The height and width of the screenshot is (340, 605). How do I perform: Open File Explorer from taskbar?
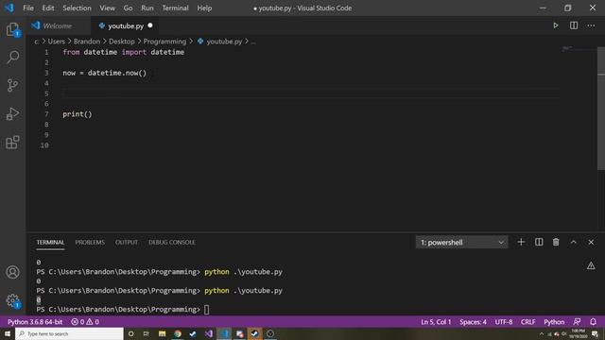pos(162,333)
